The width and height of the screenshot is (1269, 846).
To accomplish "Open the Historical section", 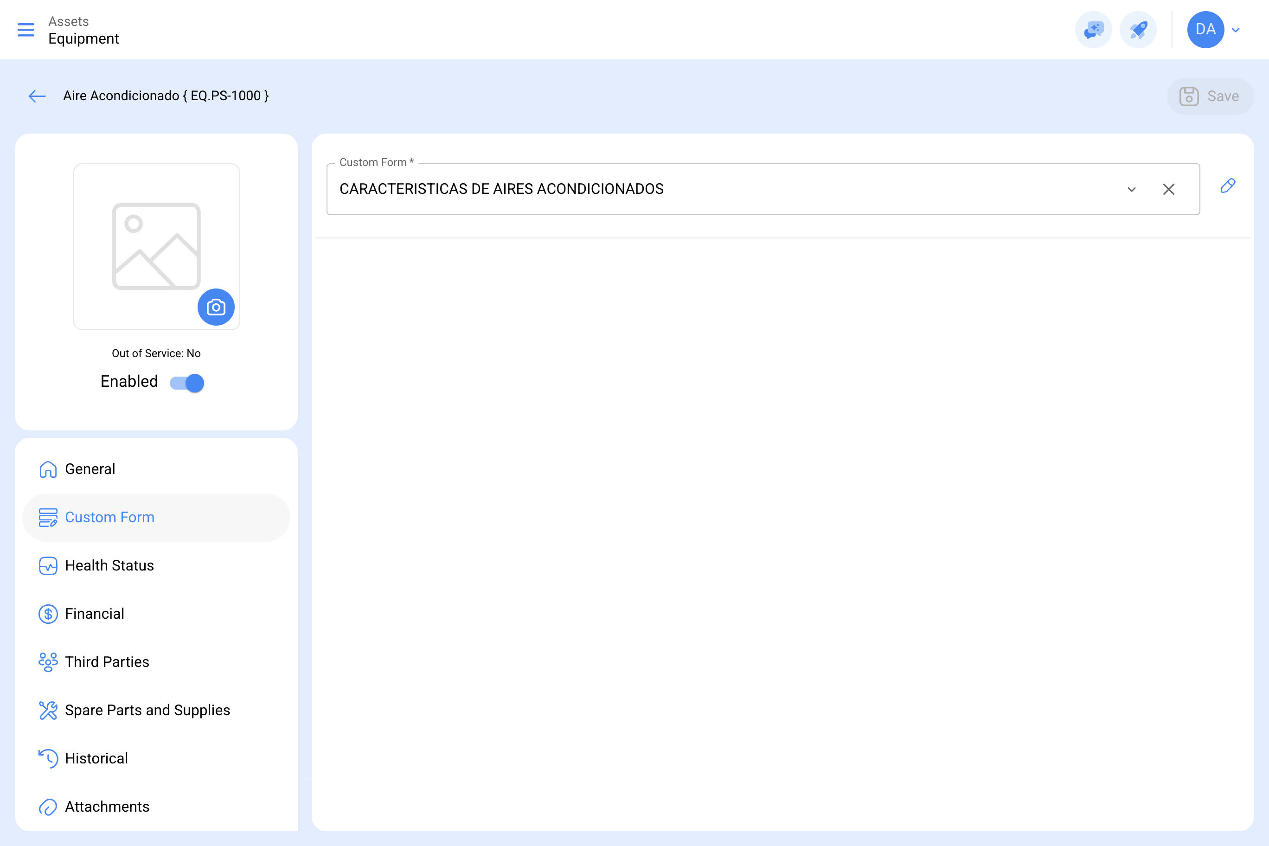I will coord(156,758).
